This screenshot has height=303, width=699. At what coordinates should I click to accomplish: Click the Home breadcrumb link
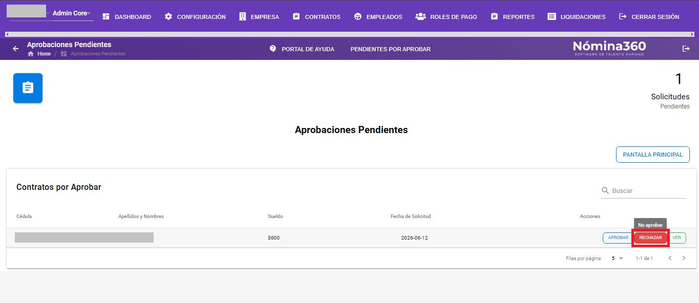44,54
